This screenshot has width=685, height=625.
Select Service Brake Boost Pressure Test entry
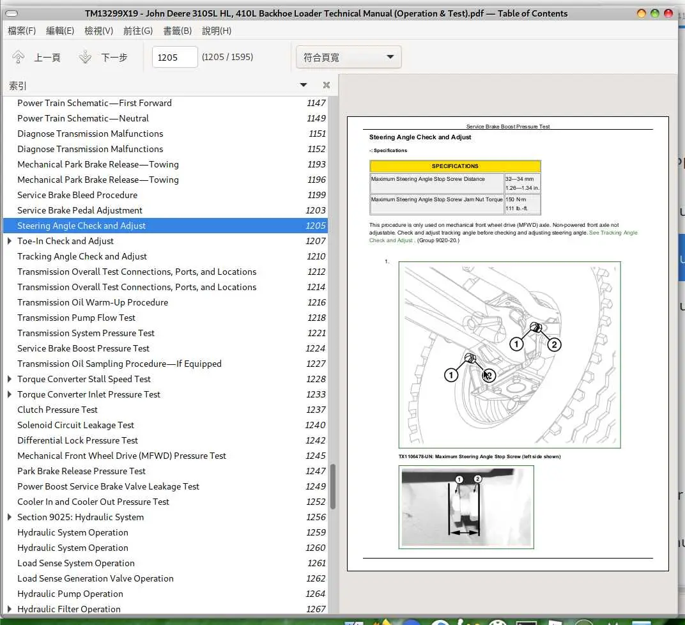click(x=165, y=348)
